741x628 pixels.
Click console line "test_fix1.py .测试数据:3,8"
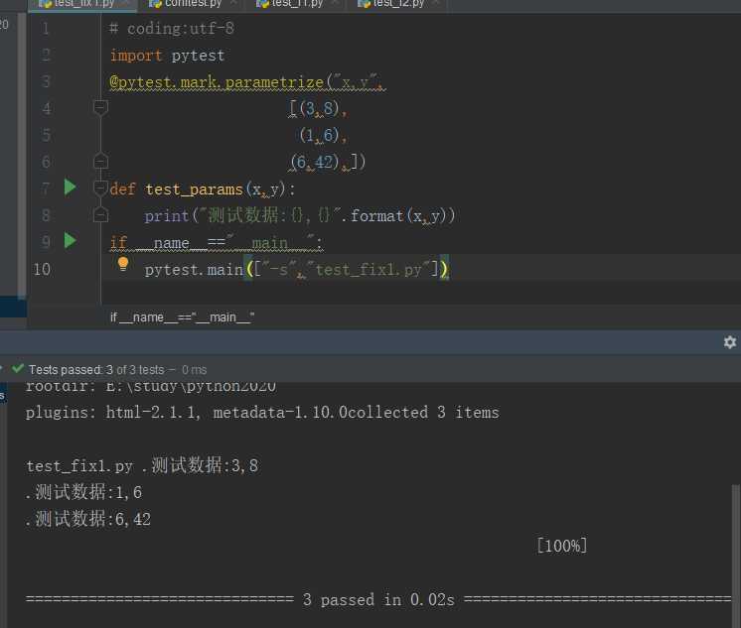tap(142, 465)
